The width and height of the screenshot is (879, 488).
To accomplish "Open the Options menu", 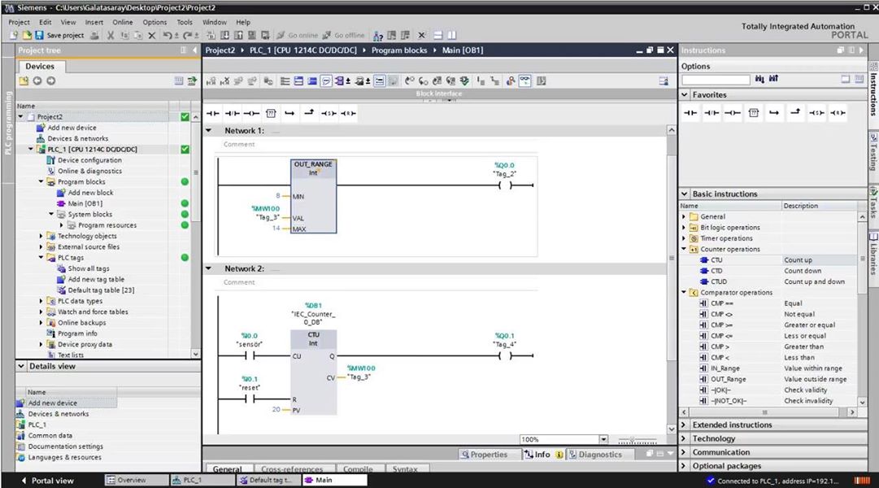I will coord(154,23).
